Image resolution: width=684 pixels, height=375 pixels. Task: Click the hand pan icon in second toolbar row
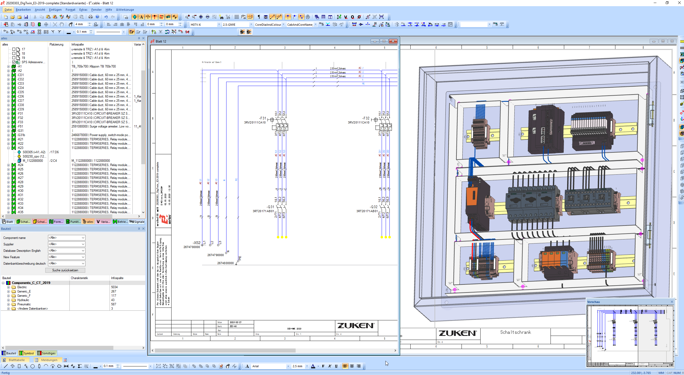[62, 24]
